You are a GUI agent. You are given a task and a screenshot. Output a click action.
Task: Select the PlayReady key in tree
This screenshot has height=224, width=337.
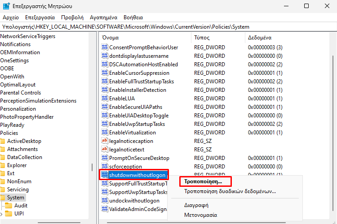click(12, 125)
